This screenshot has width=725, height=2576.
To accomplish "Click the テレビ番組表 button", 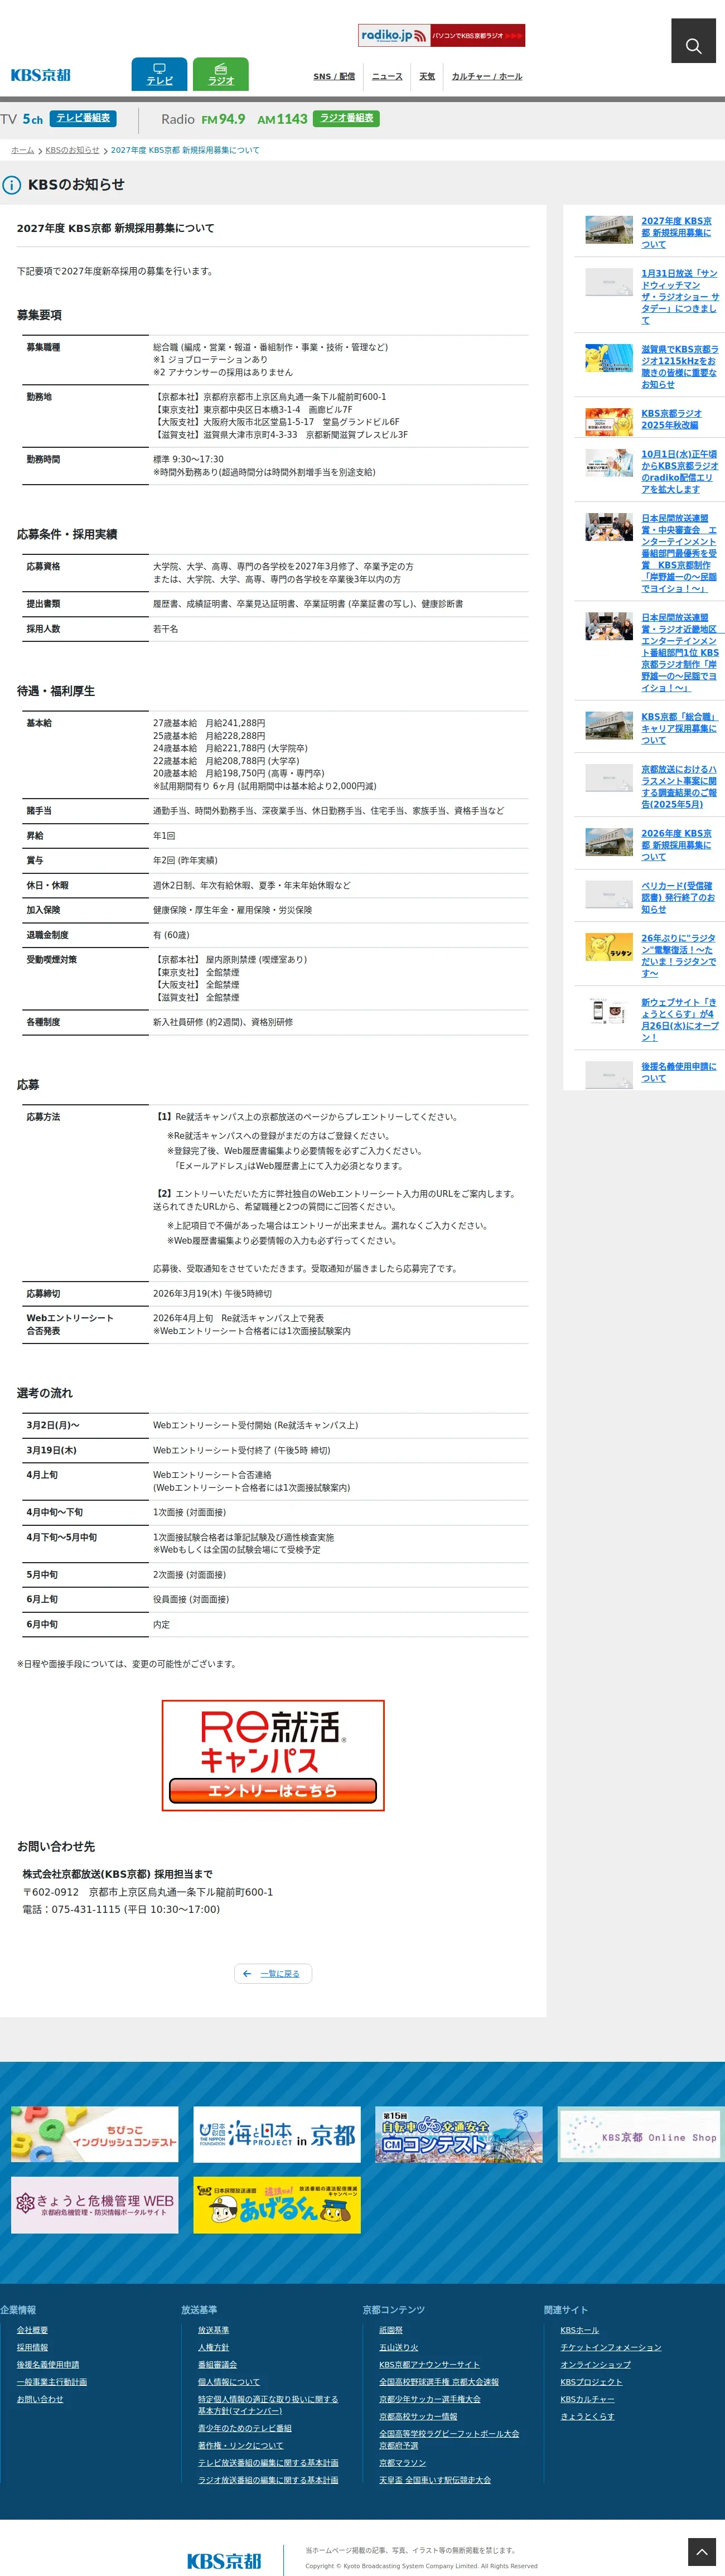I will (x=83, y=118).
